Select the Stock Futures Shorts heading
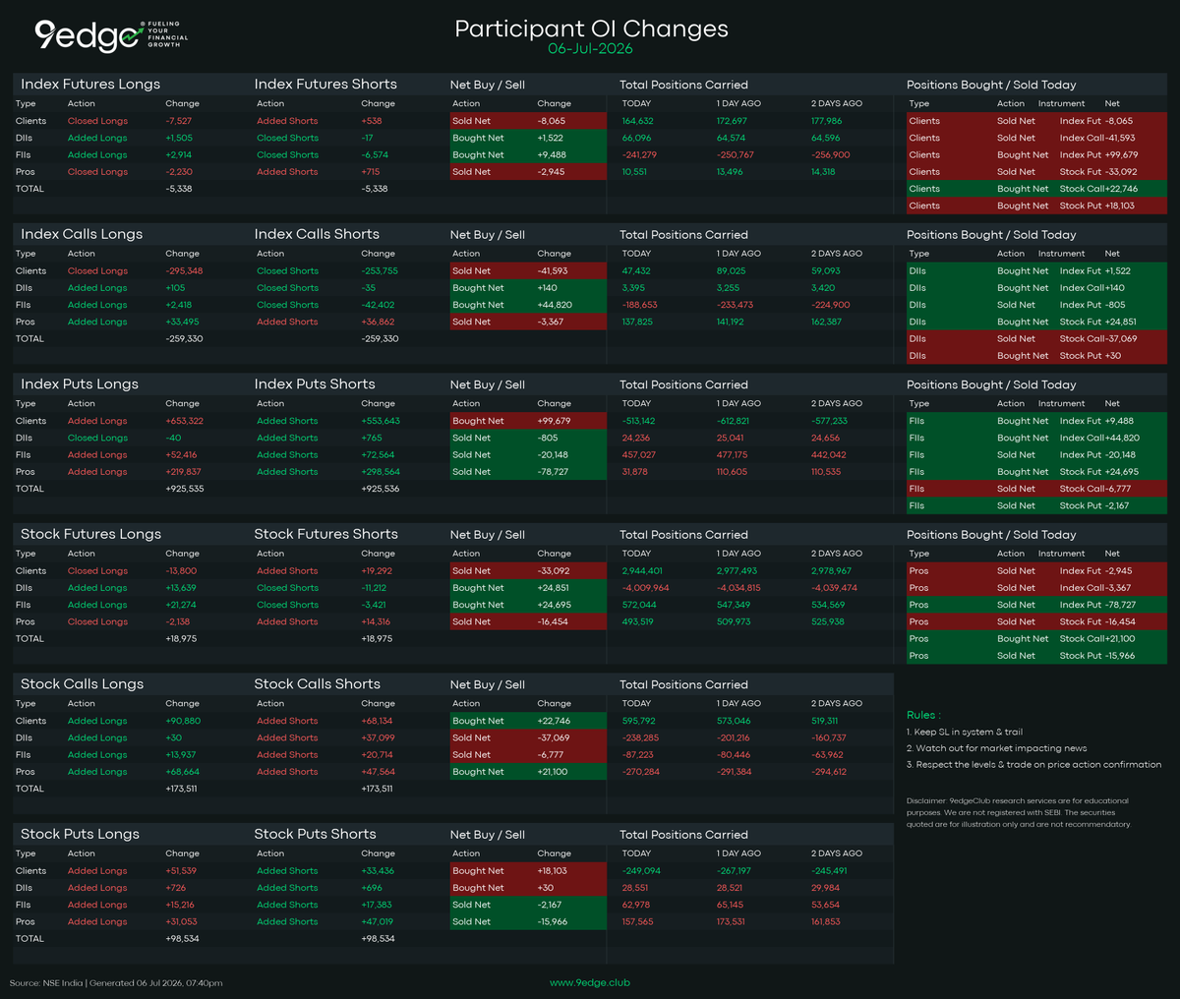Viewport: 1180px width, 999px height. pos(326,534)
